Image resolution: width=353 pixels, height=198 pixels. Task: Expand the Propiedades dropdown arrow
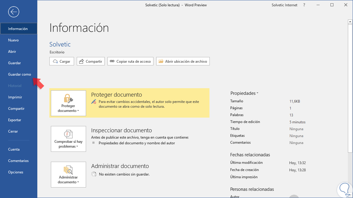(258, 93)
